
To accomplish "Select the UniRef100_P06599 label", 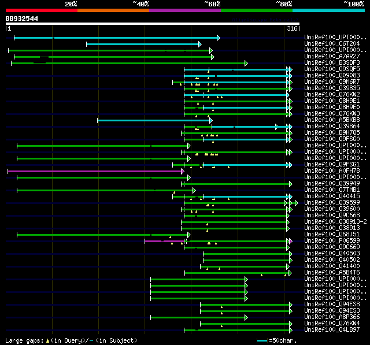I will [332, 241].
